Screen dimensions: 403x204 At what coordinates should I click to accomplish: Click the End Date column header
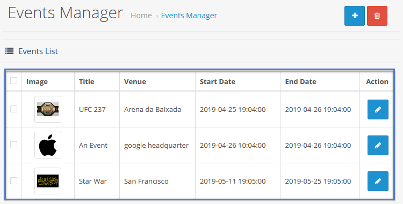tap(300, 81)
